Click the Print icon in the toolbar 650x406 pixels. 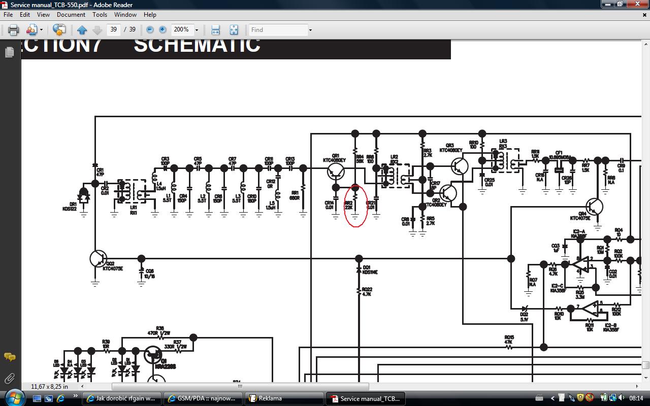pyautogui.click(x=13, y=30)
